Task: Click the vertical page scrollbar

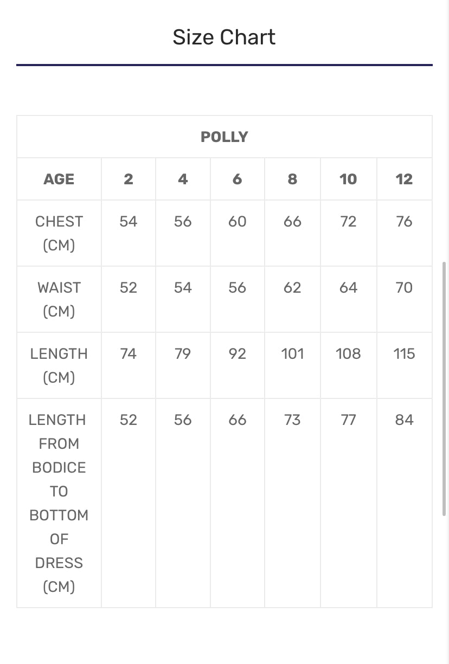Action: [445, 388]
